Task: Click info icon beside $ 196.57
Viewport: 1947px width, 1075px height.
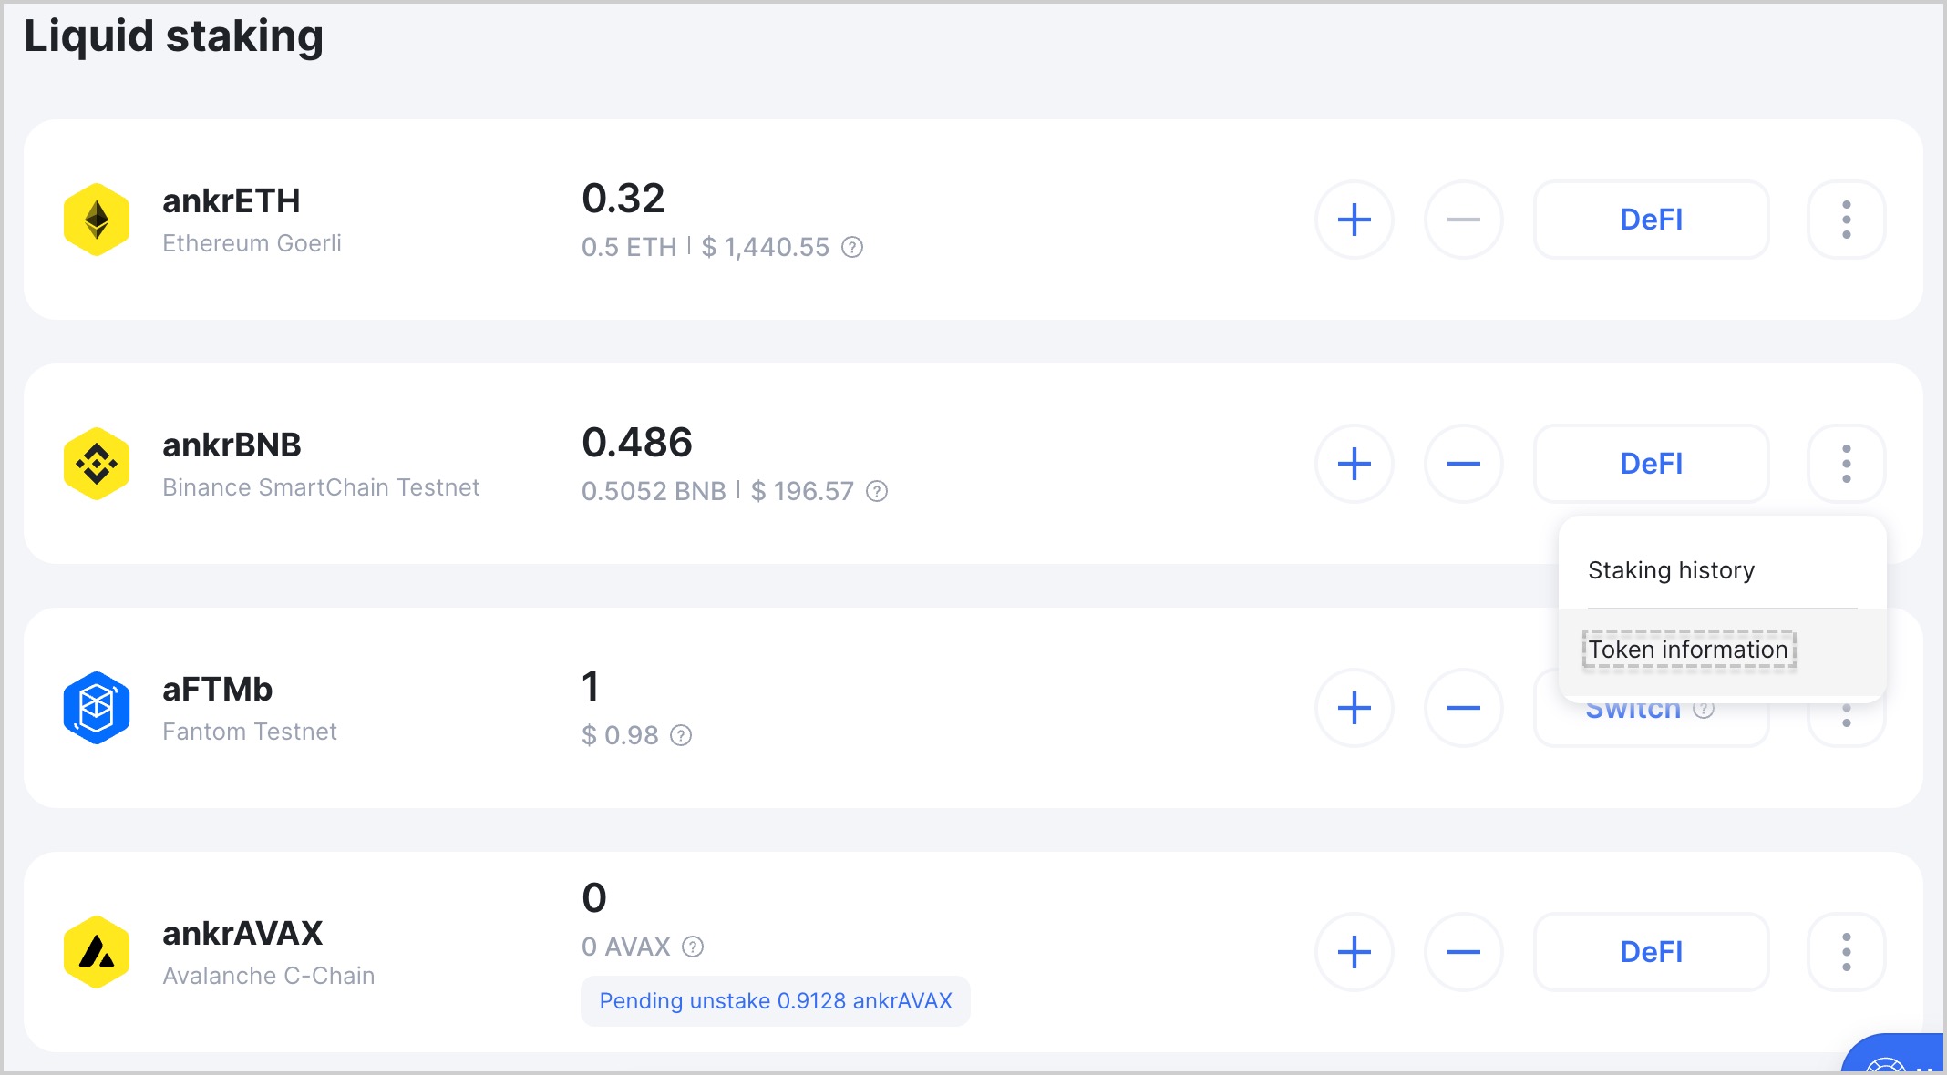Action: click(877, 491)
